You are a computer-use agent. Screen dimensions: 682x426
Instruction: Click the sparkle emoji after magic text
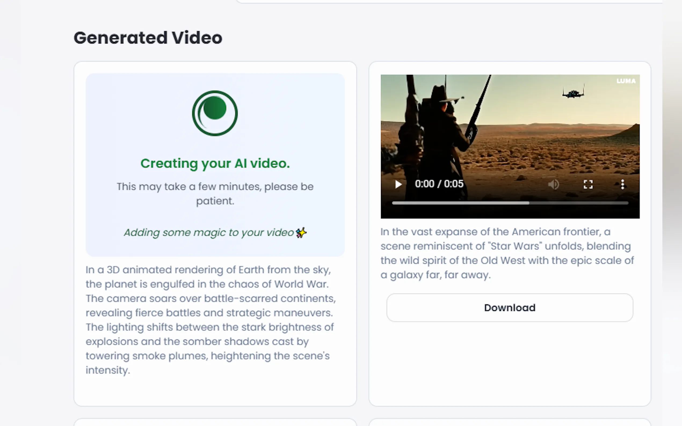pos(301,233)
